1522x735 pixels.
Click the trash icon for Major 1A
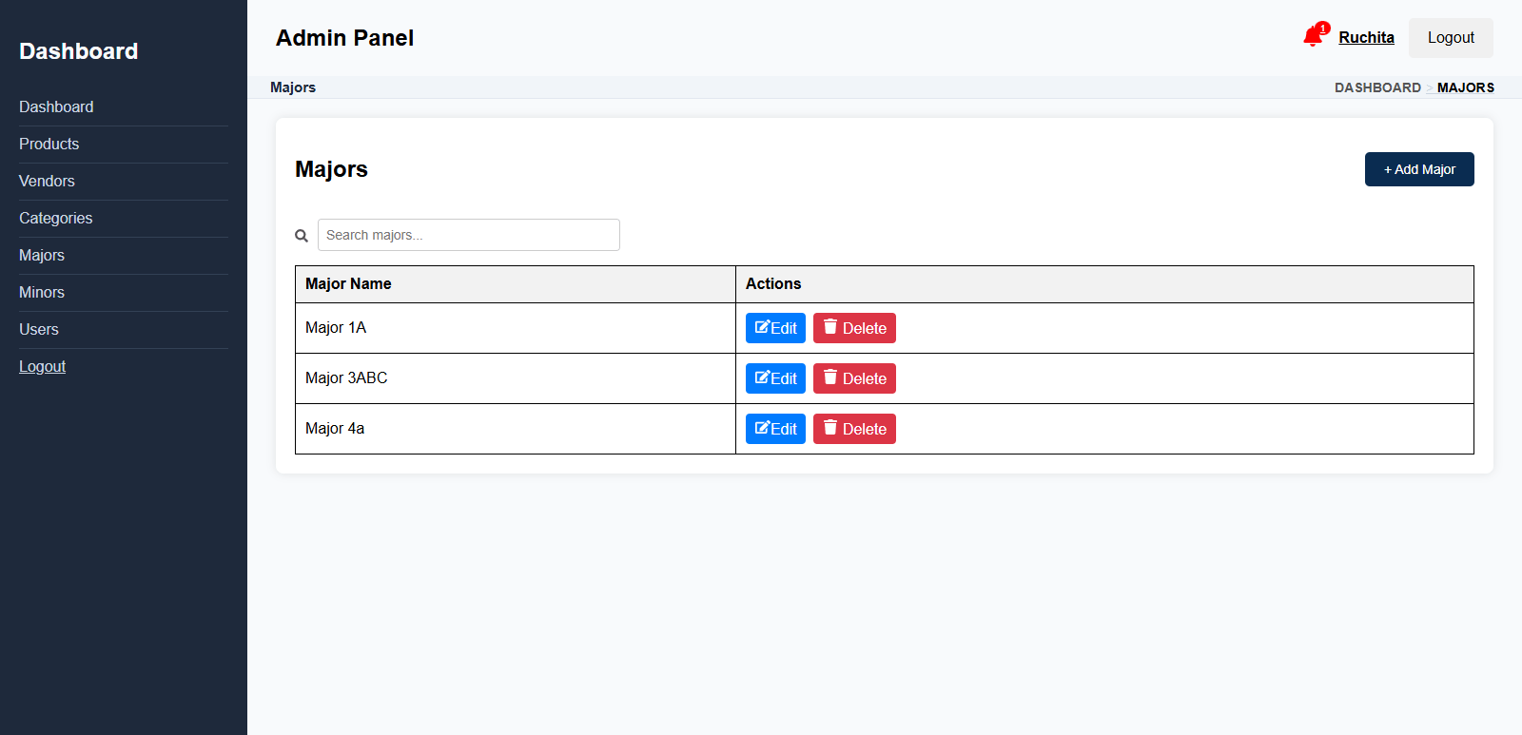830,327
